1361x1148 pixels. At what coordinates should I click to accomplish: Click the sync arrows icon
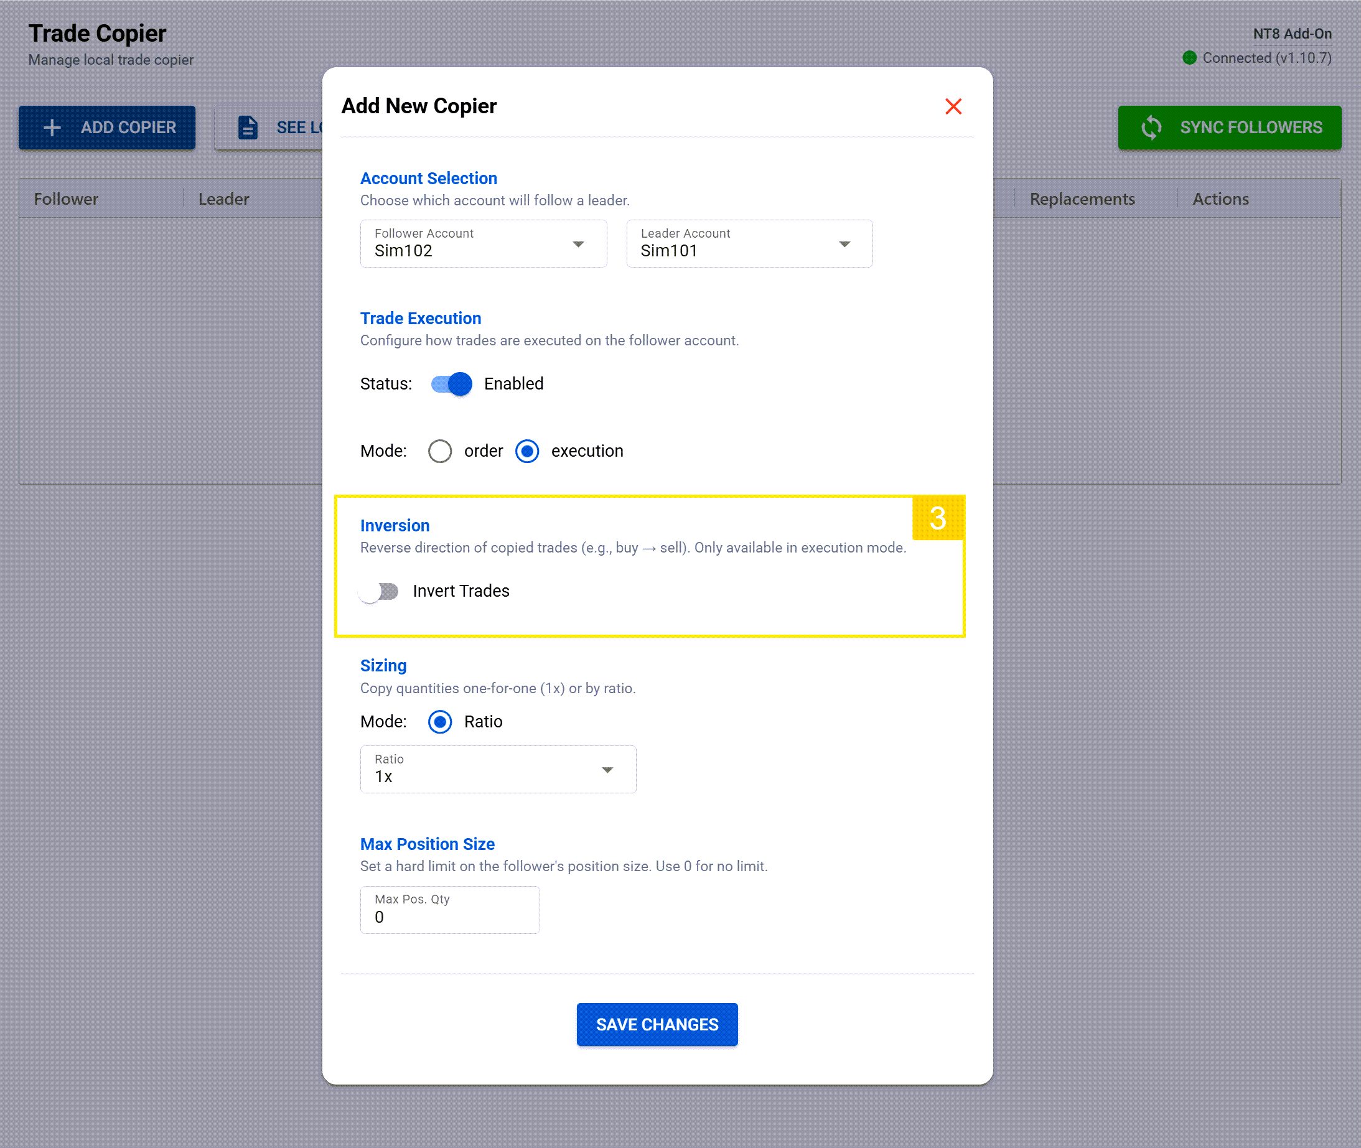pyautogui.click(x=1151, y=128)
